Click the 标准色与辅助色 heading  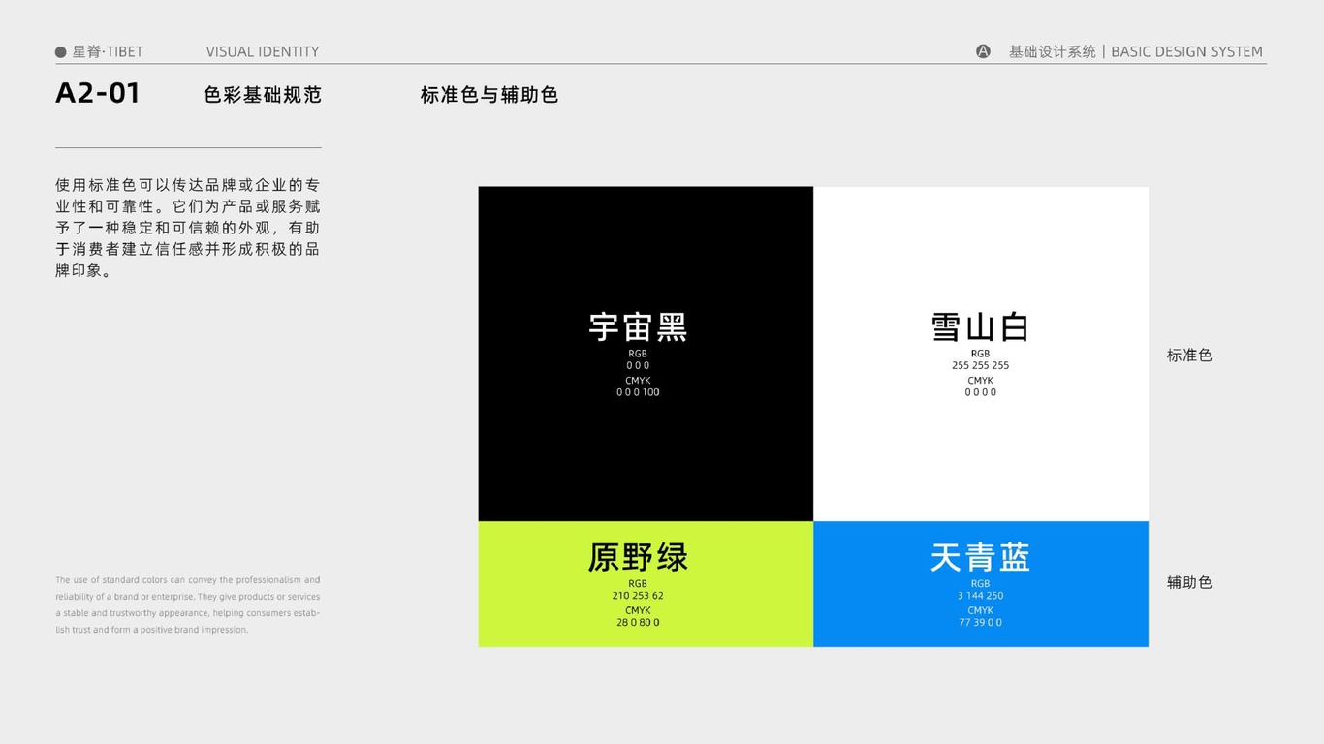pos(489,95)
